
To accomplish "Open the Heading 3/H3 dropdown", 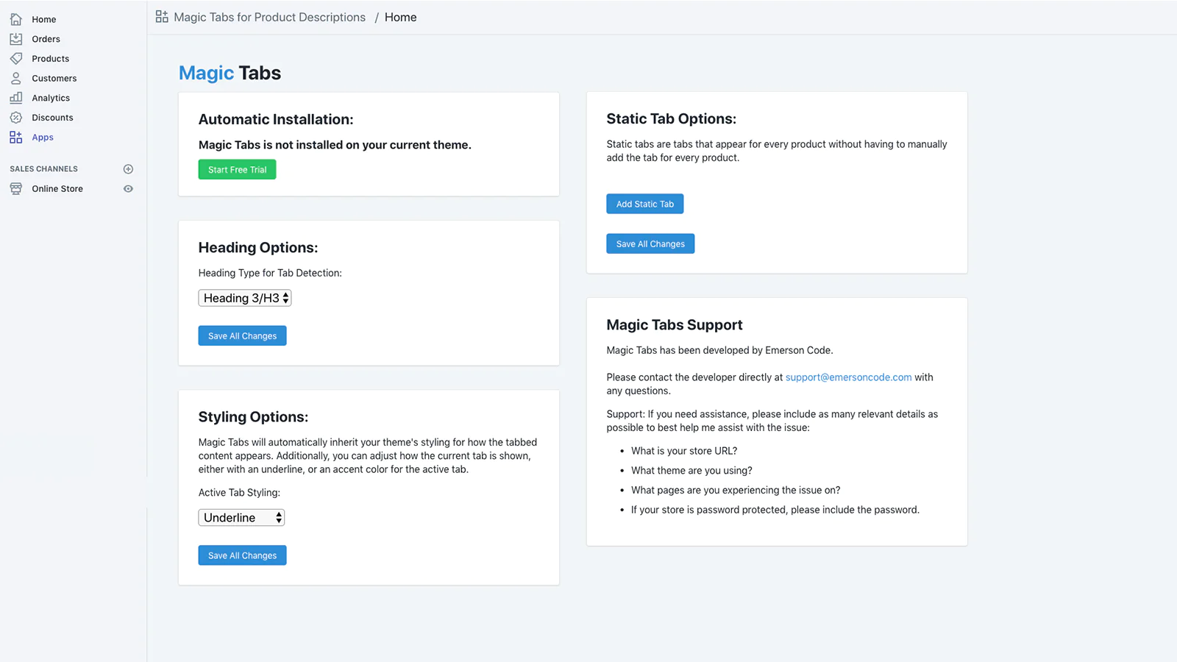I will (x=245, y=298).
